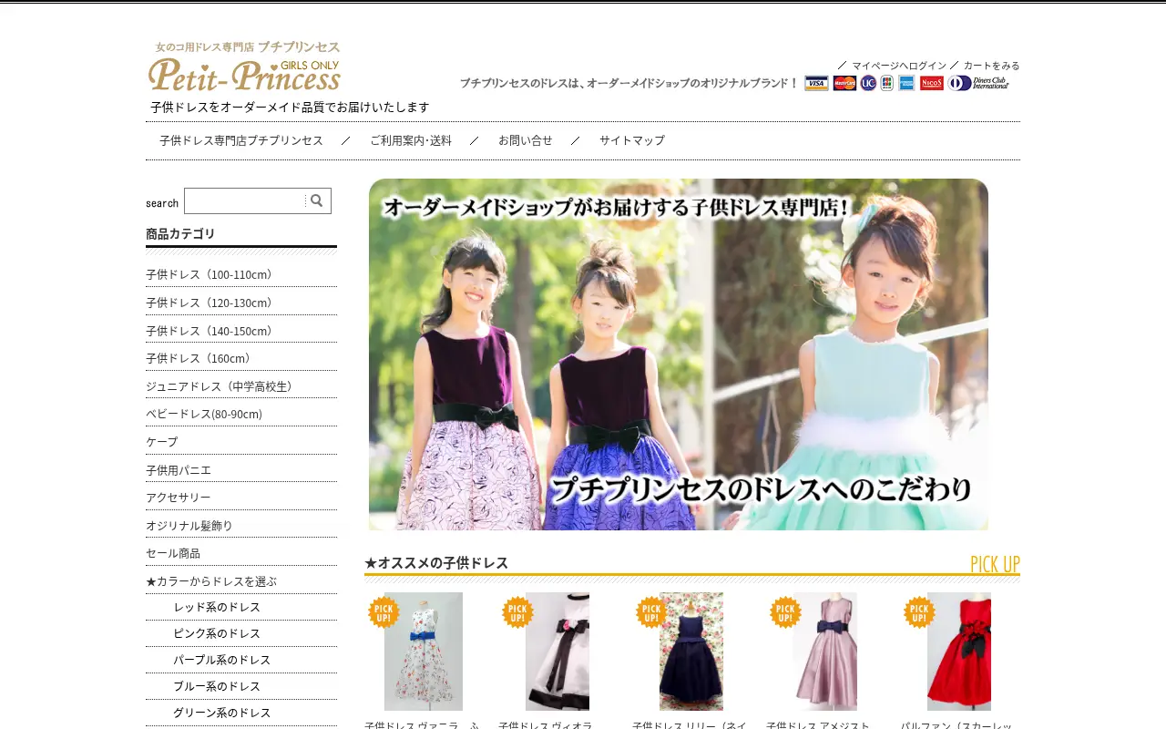Click the American Express card icon
1166x729 pixels.
pos(906,83)
